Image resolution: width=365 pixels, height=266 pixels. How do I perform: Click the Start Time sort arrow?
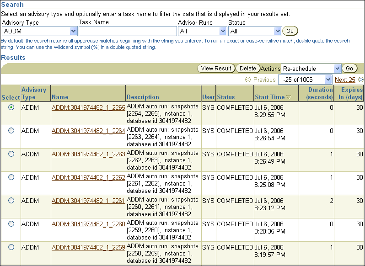[289, 97]
